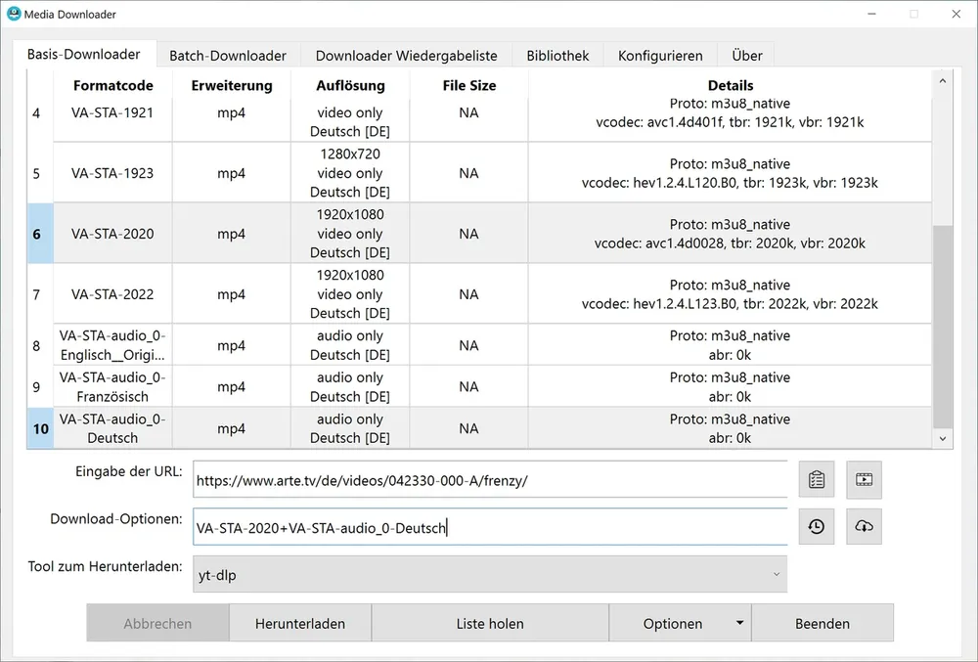Screen dimensions: 978x662
Task: Click the VA-STA-audio_0-Englisch__Origi... cell
Action: 112,345
